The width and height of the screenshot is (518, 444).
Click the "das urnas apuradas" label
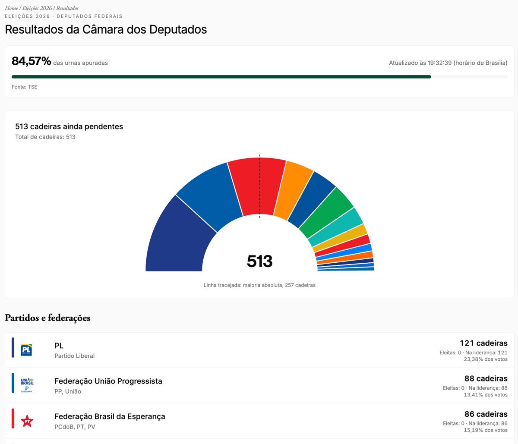point(81,63)
